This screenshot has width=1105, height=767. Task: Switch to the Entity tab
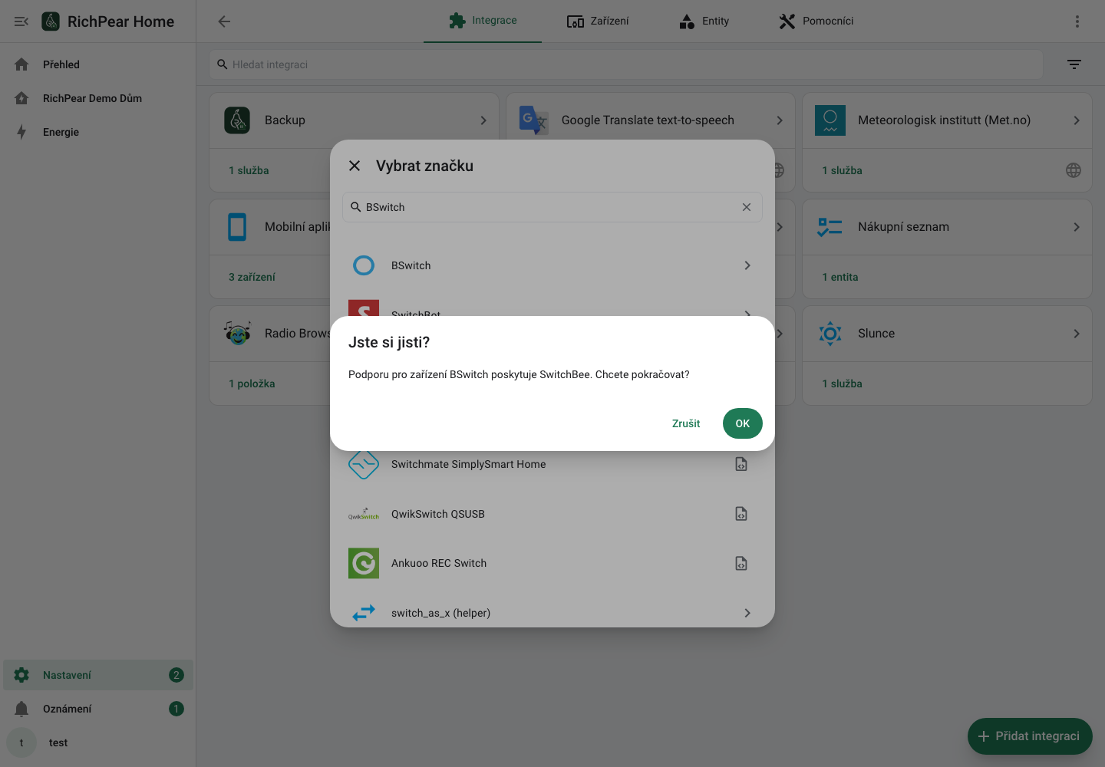704,21
